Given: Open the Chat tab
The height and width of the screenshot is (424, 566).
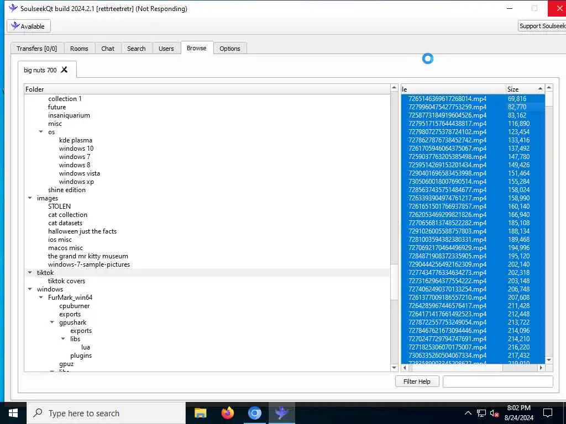Looking at the screenshot, I should [108, 49].
